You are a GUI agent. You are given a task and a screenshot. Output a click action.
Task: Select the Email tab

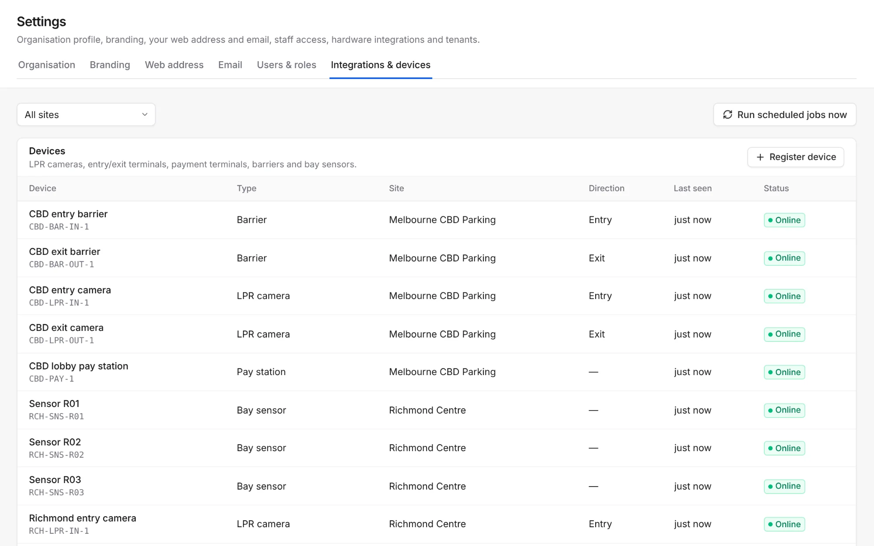point(230,65)
